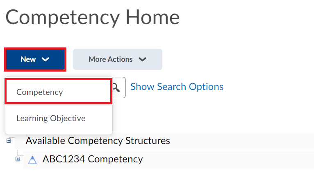
Task: Click blank row space right of ABC1234 Competency
Action: (228, 160)
